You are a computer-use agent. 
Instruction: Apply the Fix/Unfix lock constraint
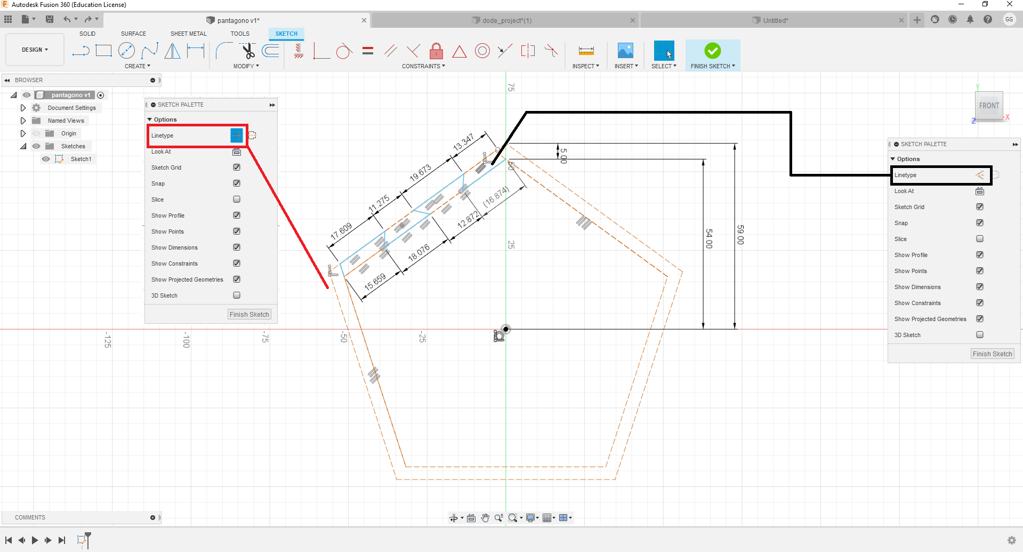(436, 51)
